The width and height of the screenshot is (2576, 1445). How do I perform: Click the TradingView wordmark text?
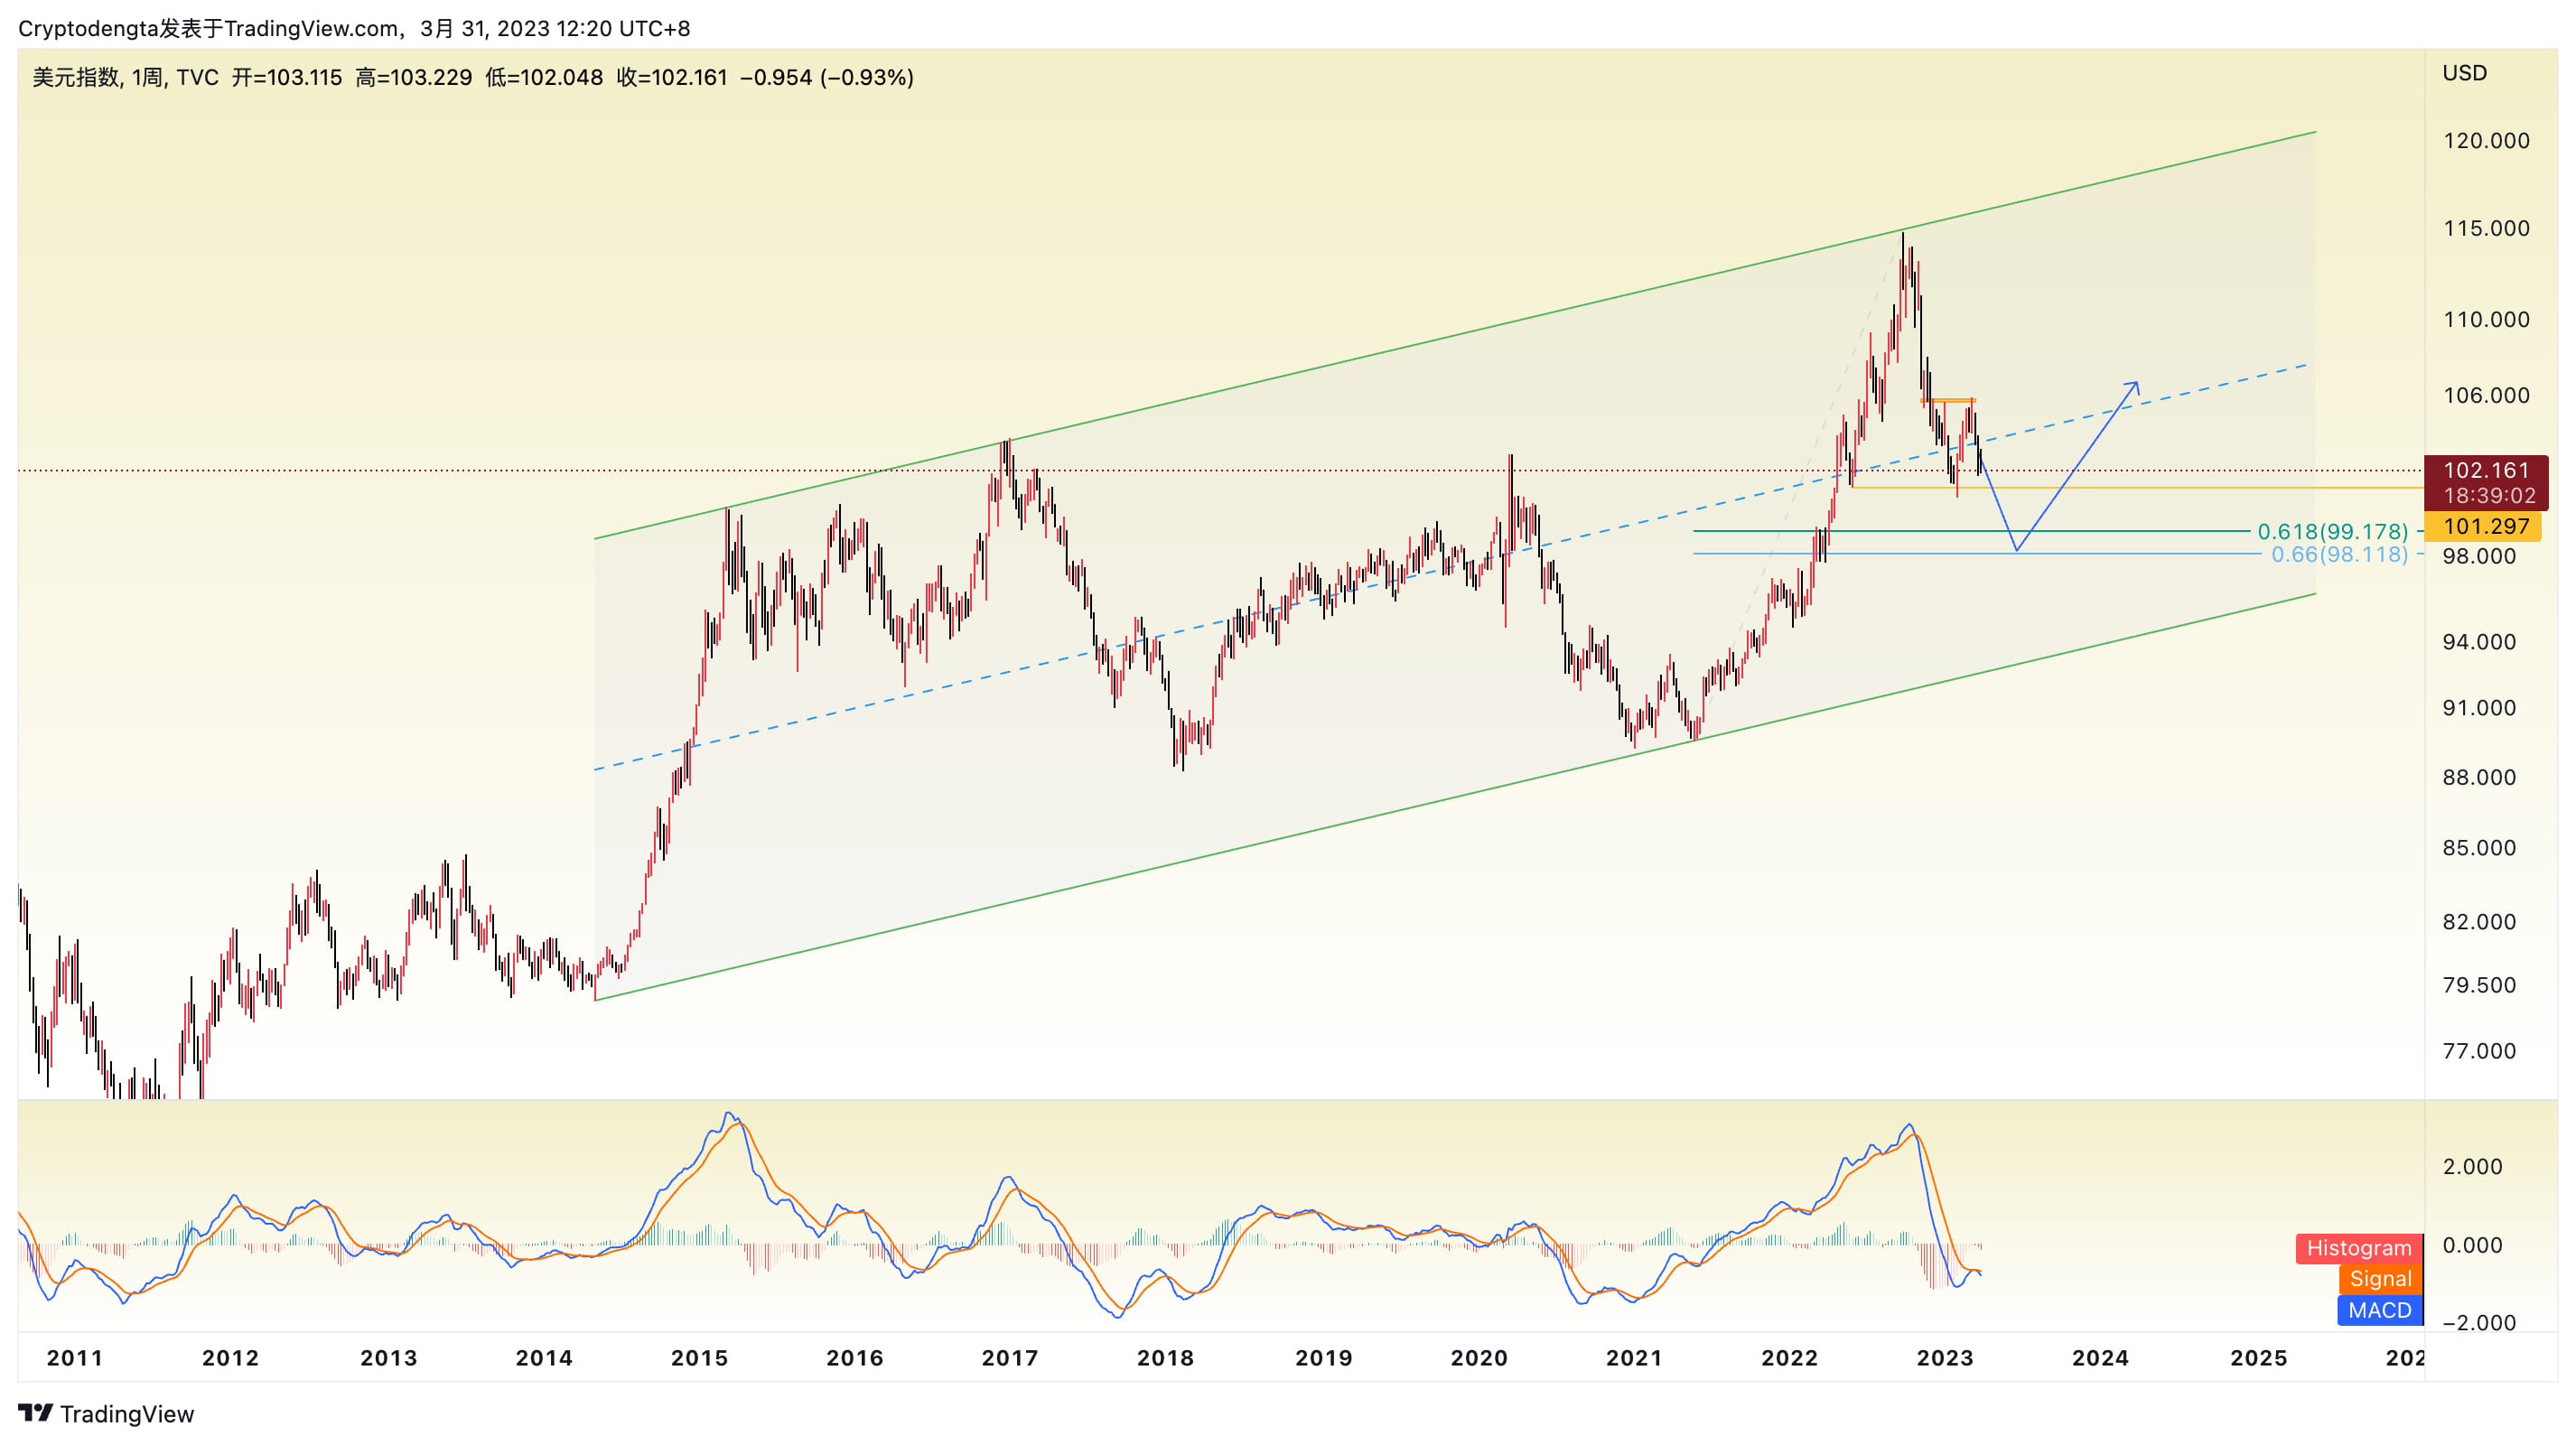(x=127, y=1414)
